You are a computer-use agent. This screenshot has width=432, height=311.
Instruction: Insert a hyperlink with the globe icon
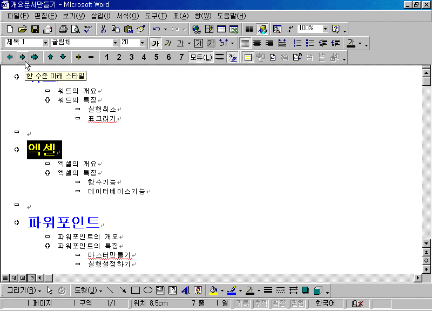[x=197, y=29]
